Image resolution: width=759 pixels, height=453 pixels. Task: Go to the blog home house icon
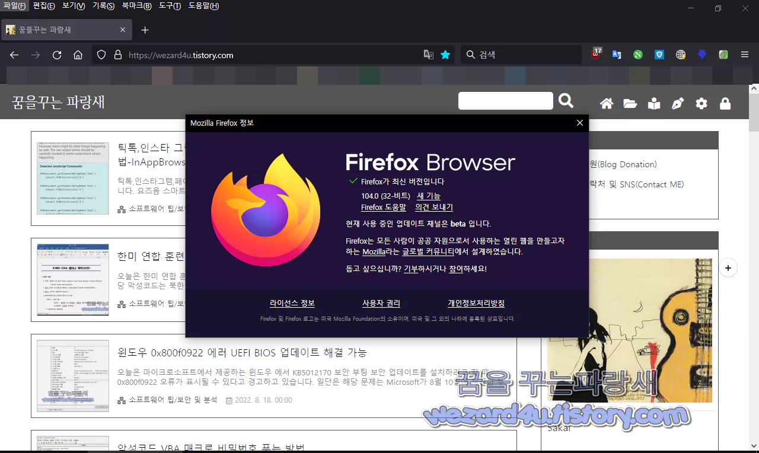click(607, 104)
